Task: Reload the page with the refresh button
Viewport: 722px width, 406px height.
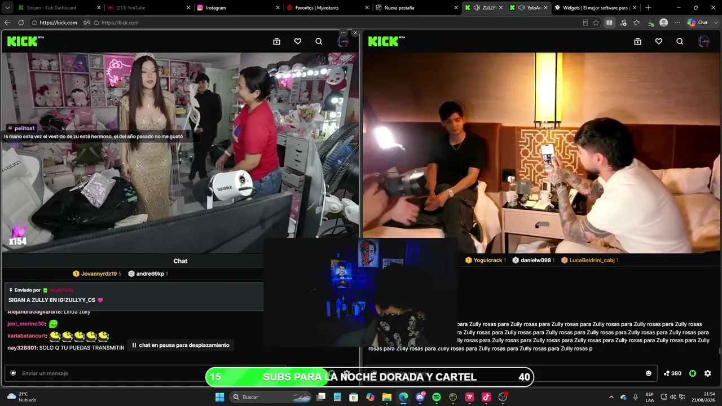Action: point(21,23)
